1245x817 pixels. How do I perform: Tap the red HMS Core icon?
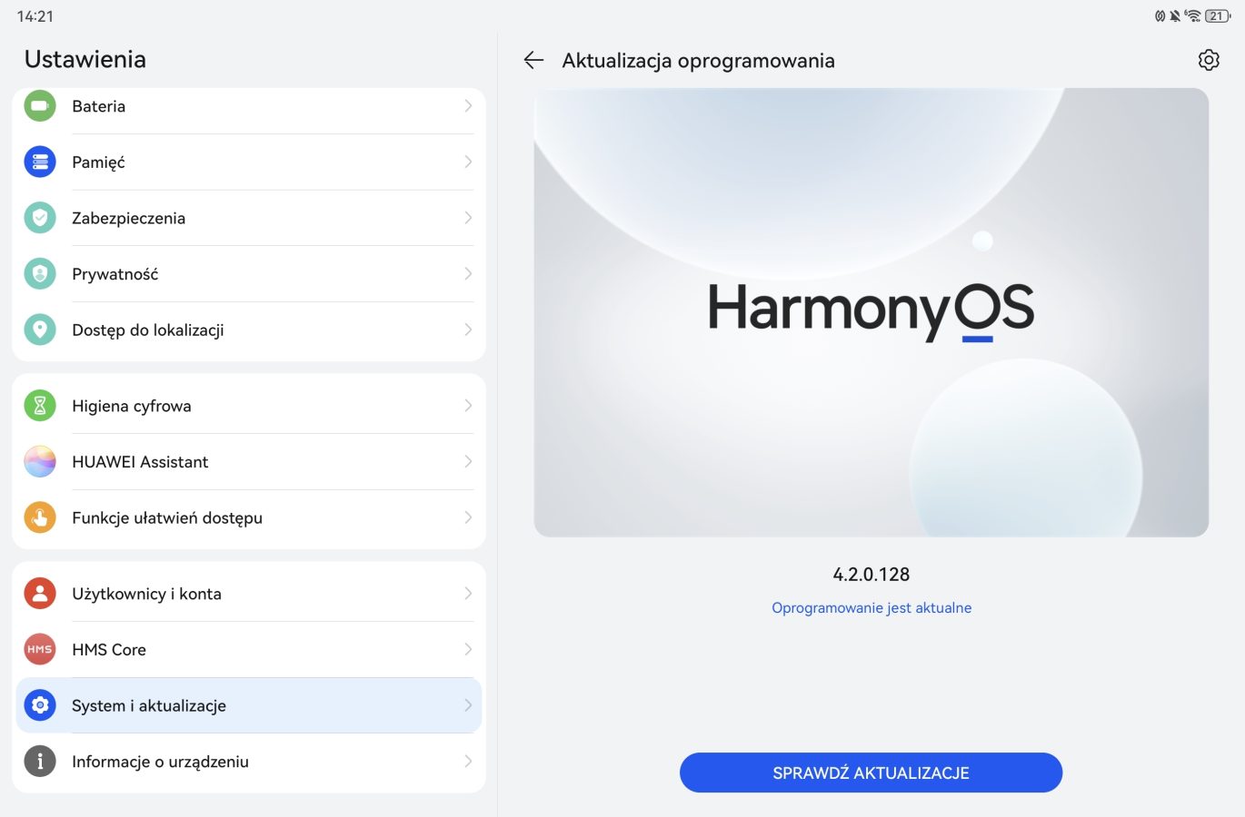(40, 650)
